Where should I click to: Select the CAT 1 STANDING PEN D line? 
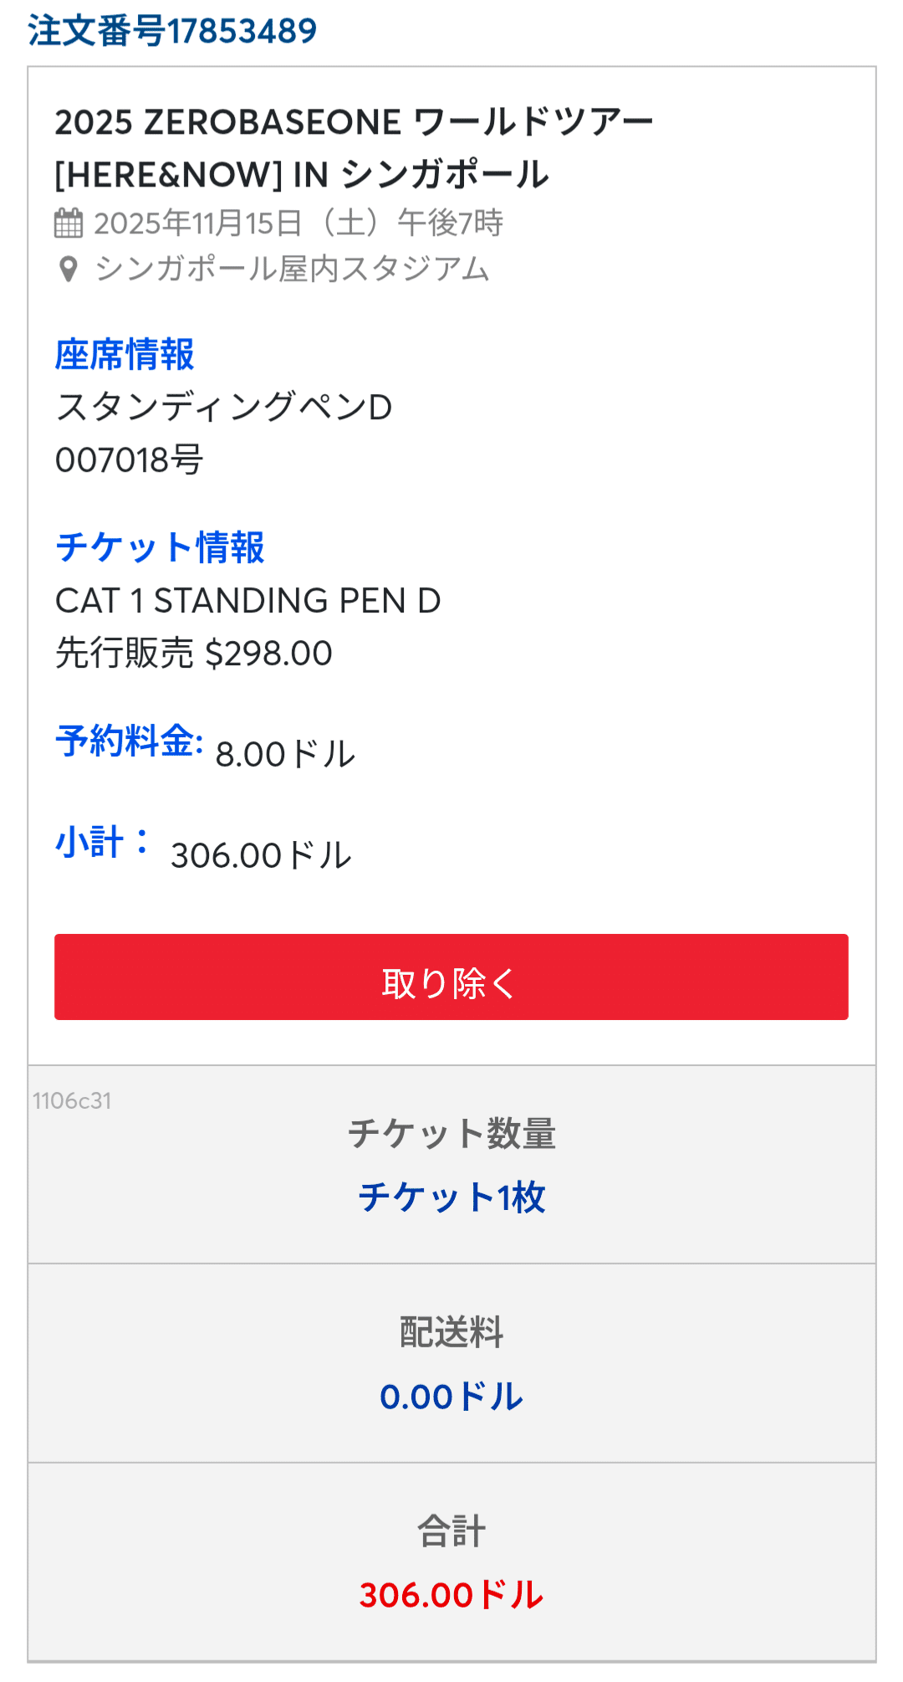tap(247, 601)
